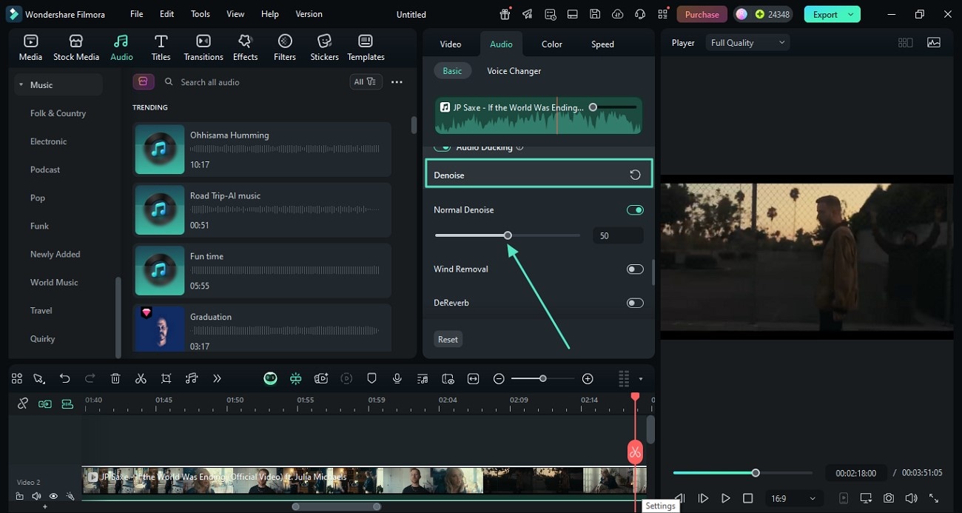Viewport: 962px width, 513px height.
Task: Open the 16:9 aspect ratio dropdown
Action: 793,498
